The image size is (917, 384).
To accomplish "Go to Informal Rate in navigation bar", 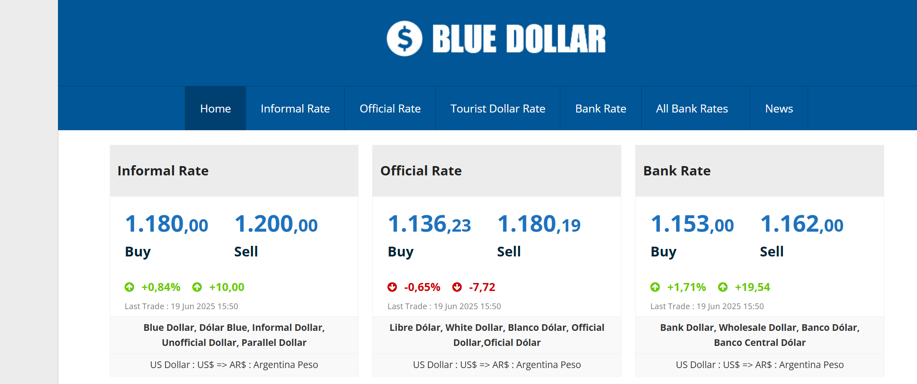I will (295, 108).
